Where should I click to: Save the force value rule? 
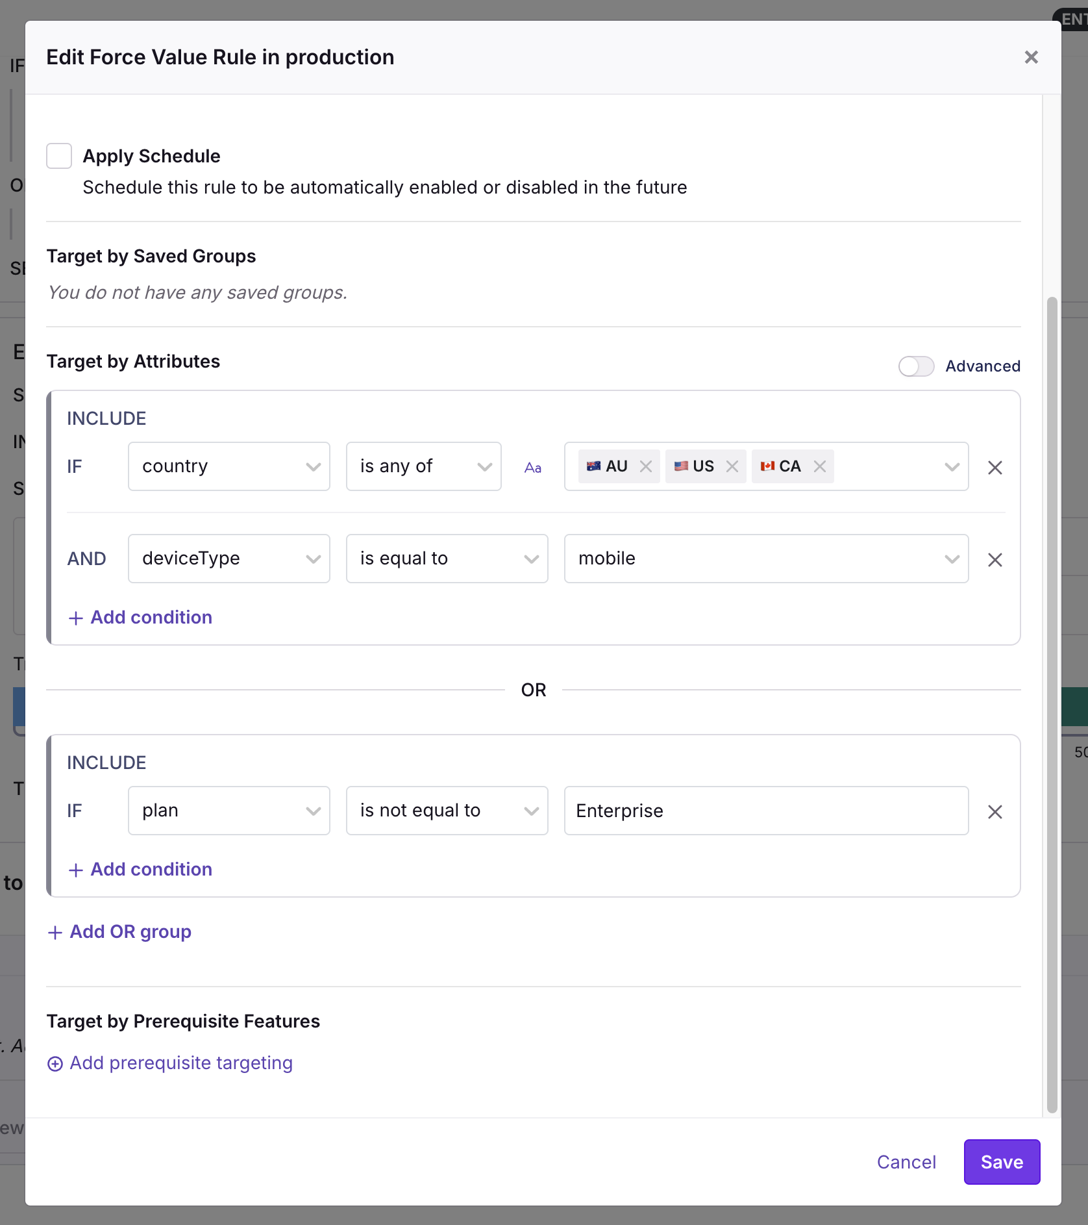(x=1002, y=1162)
